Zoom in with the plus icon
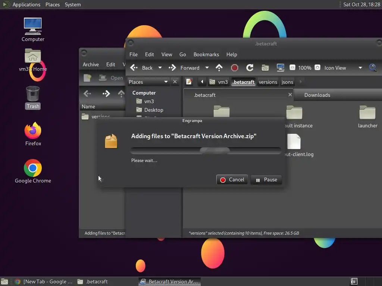Image resolution: width=382 pixels, height=286 pixels. click(317, 67)
